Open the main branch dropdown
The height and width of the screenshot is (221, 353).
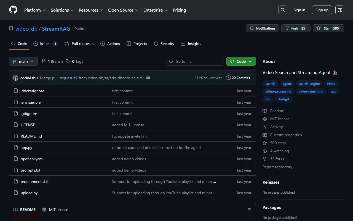pos(23,61)
